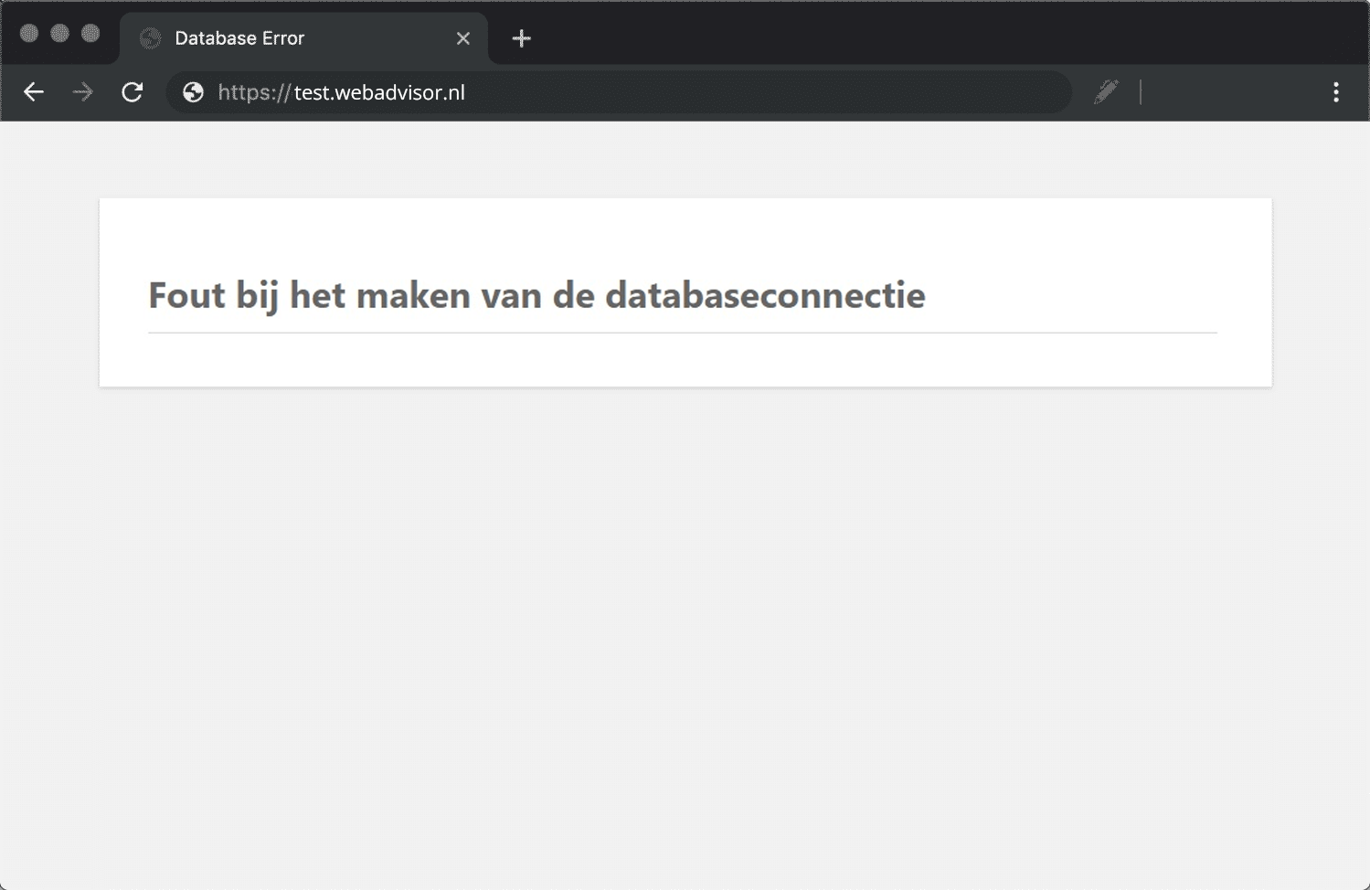This screenshot has width=1370, height=890.
Task: Click the pen annotation icon beside the address bar
Action: tap(1106, 92)
